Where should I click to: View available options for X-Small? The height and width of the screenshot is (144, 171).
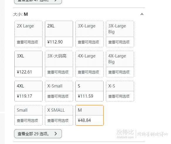(x=59, y=91)
